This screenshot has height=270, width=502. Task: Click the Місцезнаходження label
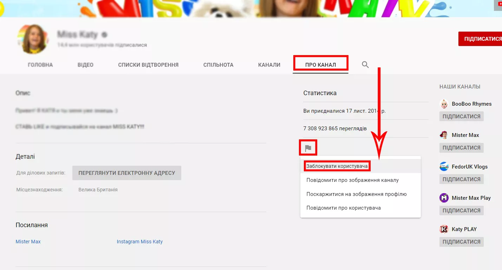39,190
